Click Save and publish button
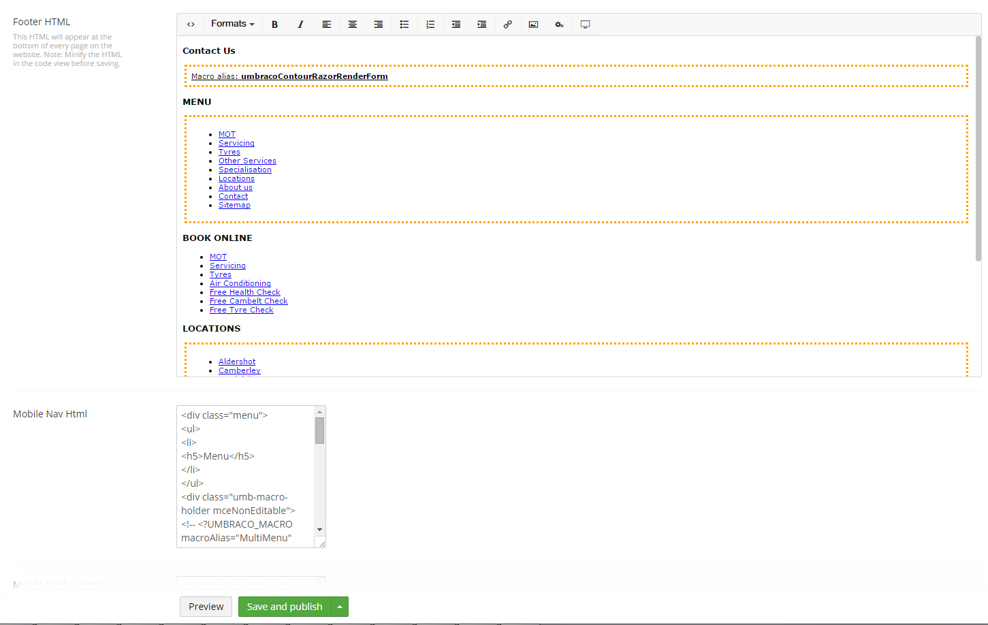 (x=285, y=607)
